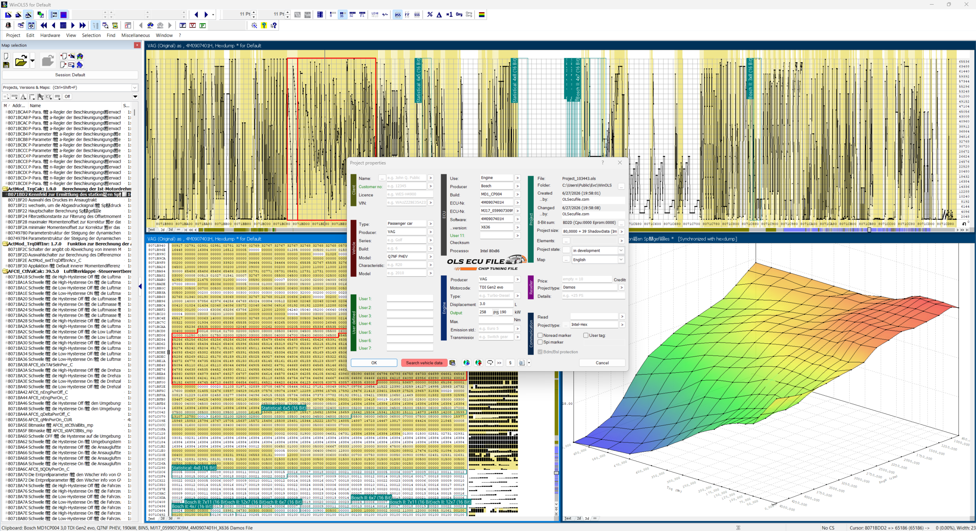Select the hexadecimal FF number format icon
Screen dimensions: 976x531
coord(407,14)
